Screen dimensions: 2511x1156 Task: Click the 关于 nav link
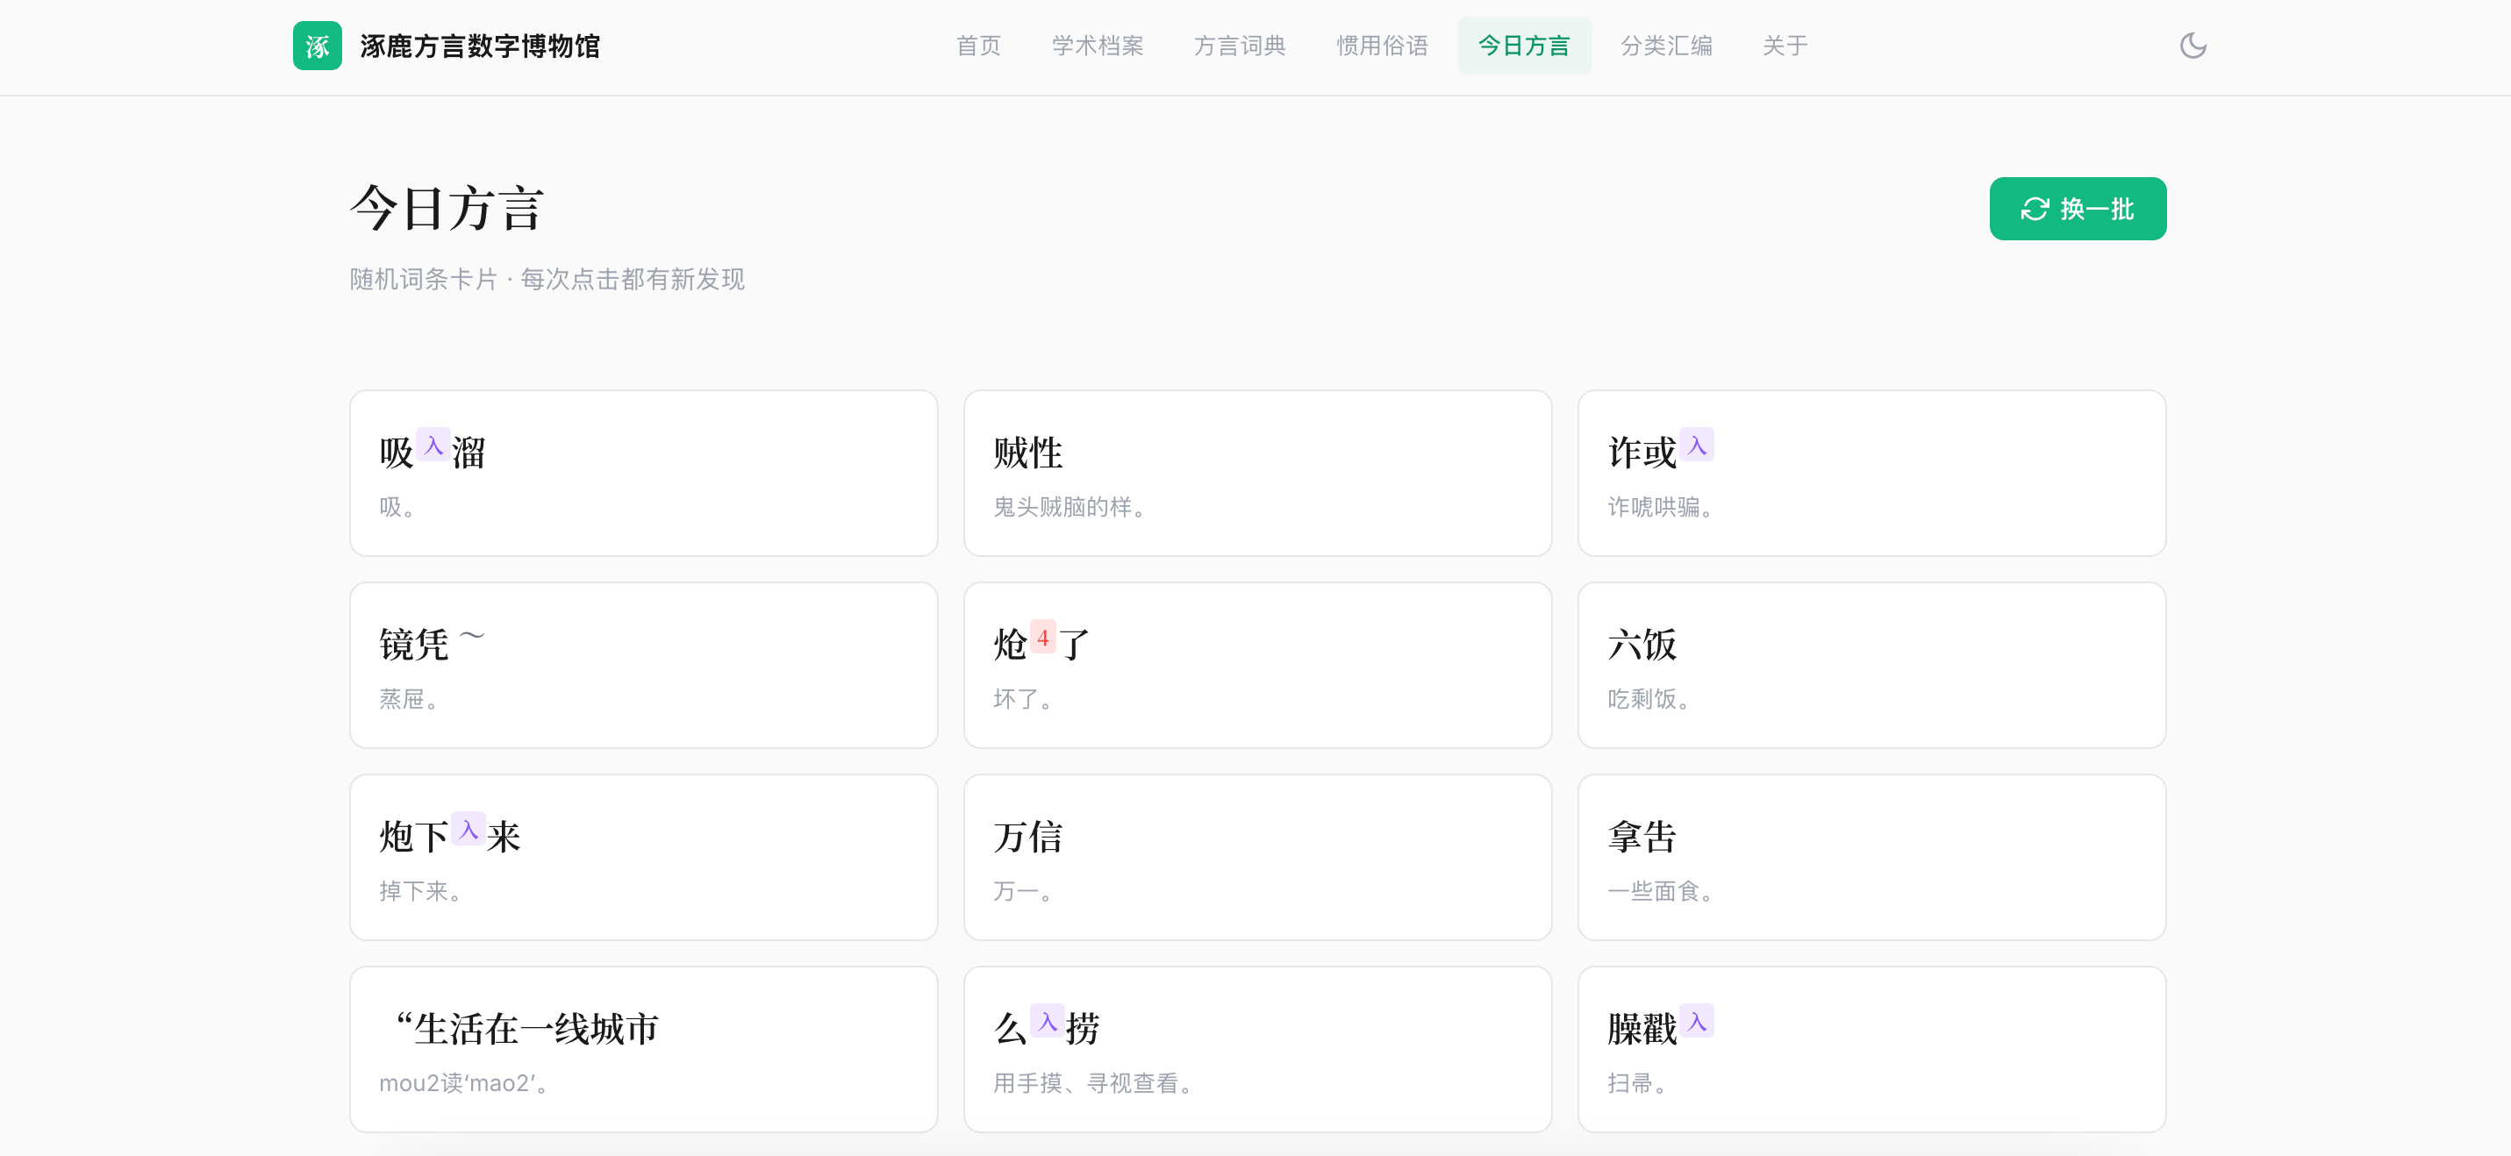pyautogui.click(x=1785, y=46)
